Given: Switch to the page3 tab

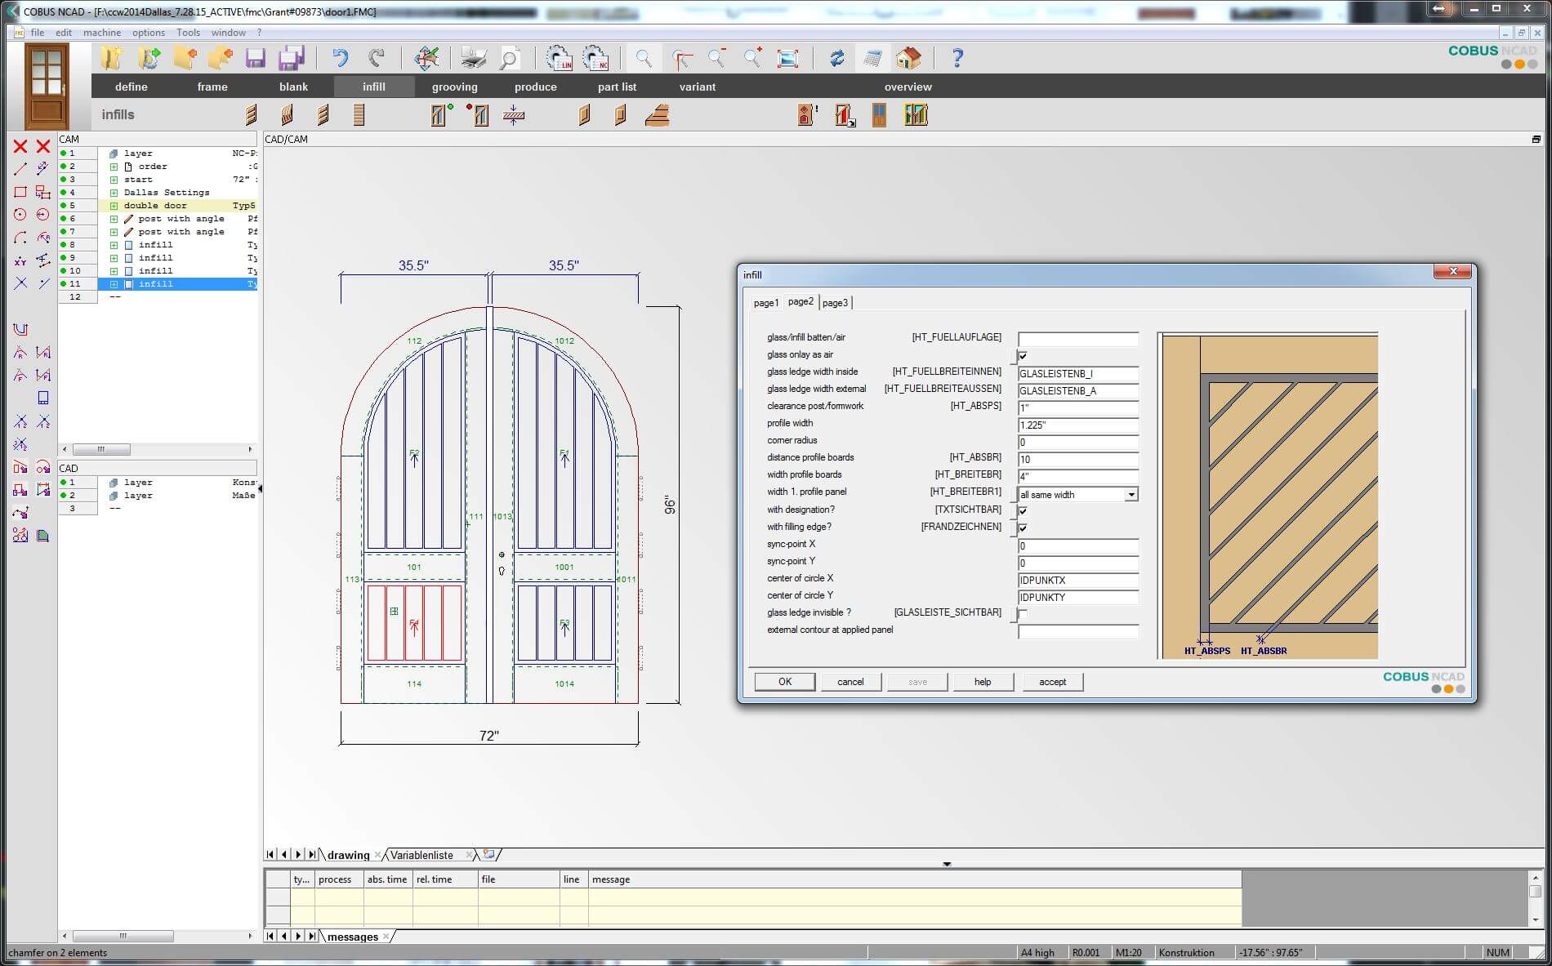Looking at the screenshot, I should tap(835, 302).
